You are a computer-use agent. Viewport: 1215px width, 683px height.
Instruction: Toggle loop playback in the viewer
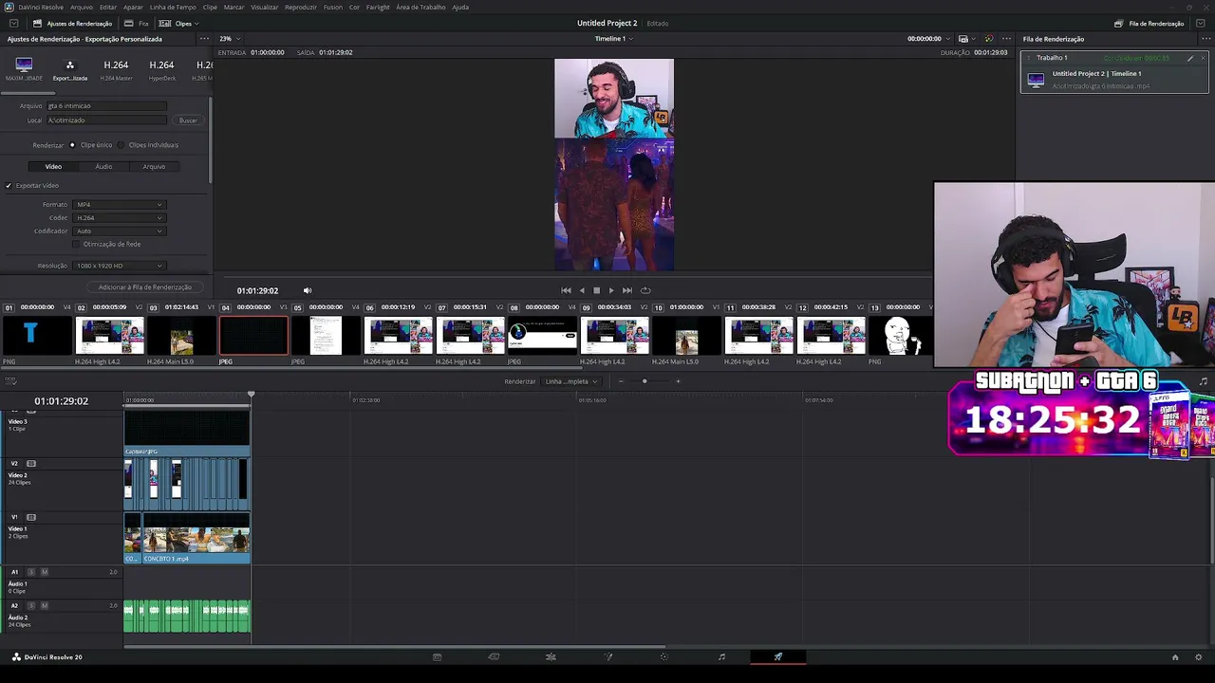click(x=645, y=290)
